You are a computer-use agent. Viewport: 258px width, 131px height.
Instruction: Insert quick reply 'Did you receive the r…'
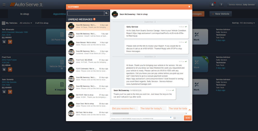pos(124,108)
